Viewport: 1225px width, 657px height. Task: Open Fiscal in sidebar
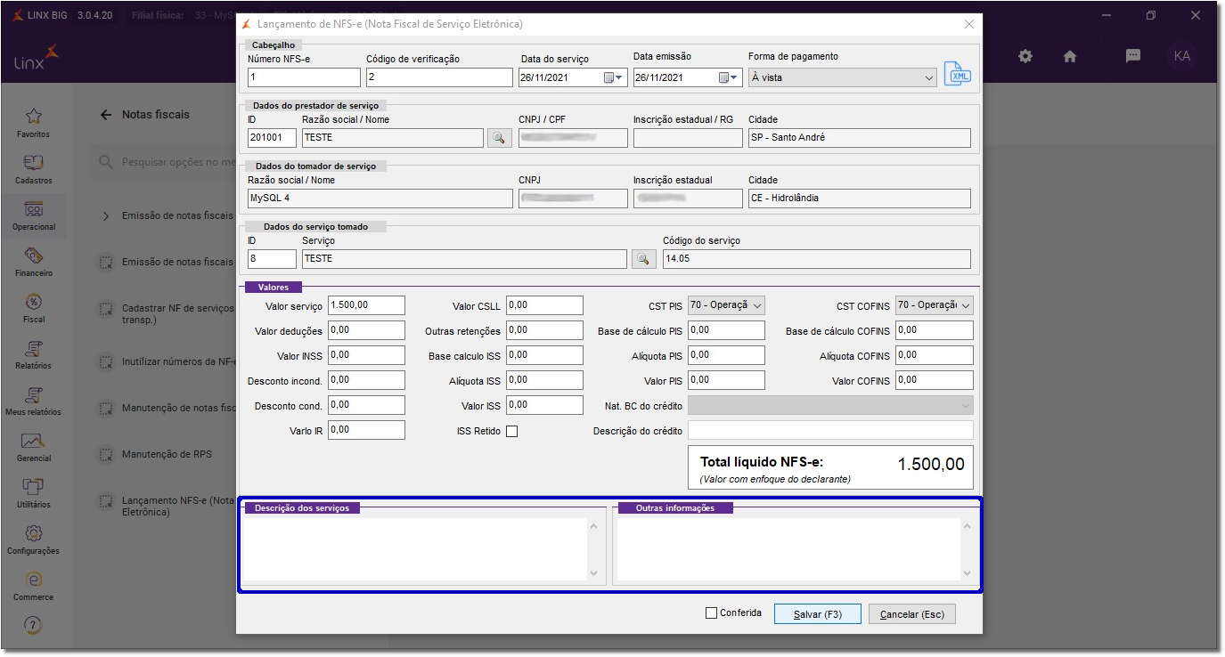34,308
